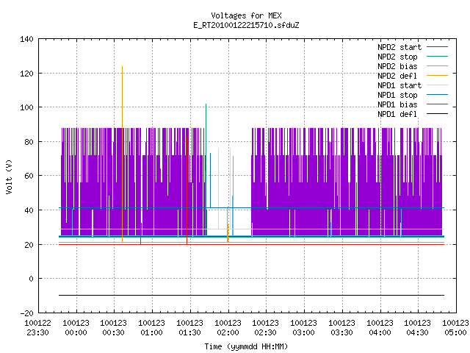Click the x-axis tick '100123 00:00'
Viewport: 470px width, 353px height.
pyautogui.click(x=76, y=328)
